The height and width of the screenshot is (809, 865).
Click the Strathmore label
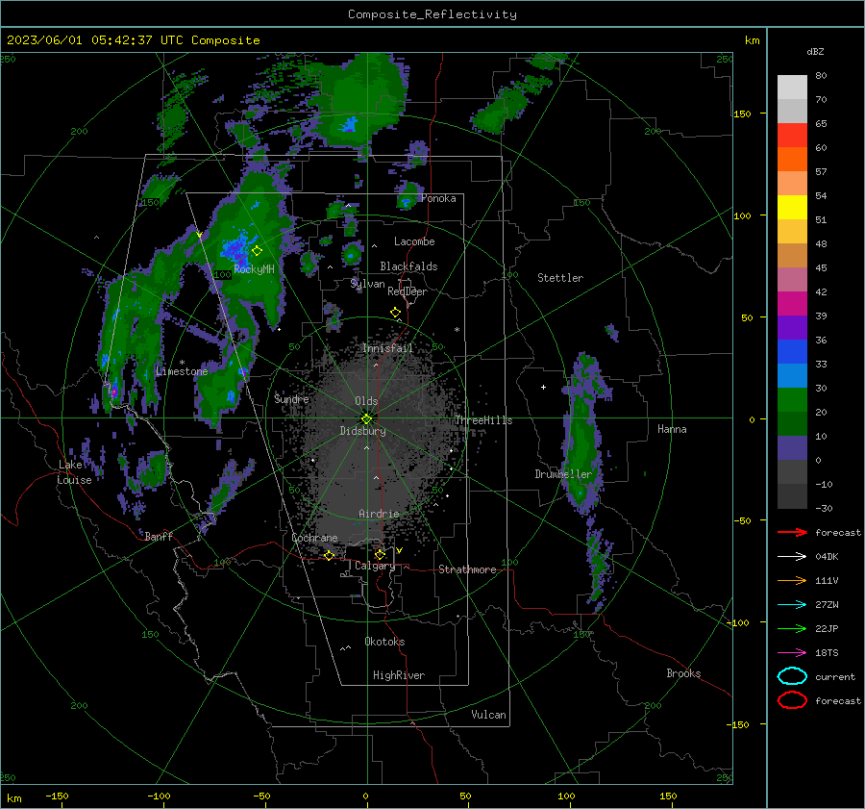pos(467,569)
